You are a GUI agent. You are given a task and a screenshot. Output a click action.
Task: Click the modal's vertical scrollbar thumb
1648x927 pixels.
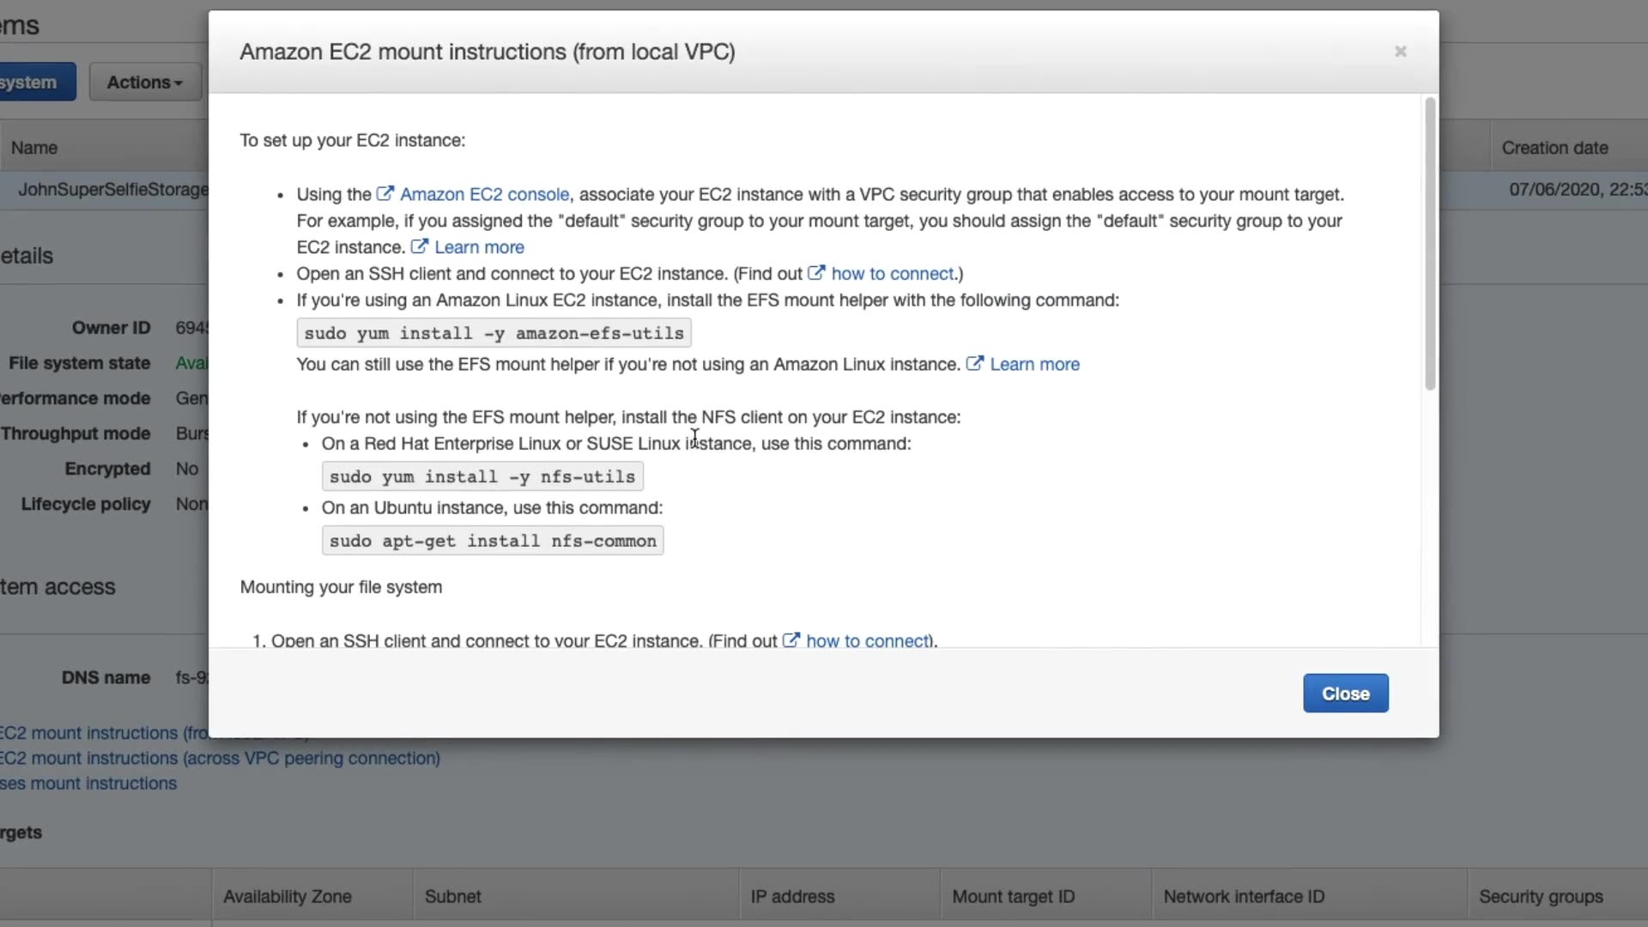[1429, 245]
